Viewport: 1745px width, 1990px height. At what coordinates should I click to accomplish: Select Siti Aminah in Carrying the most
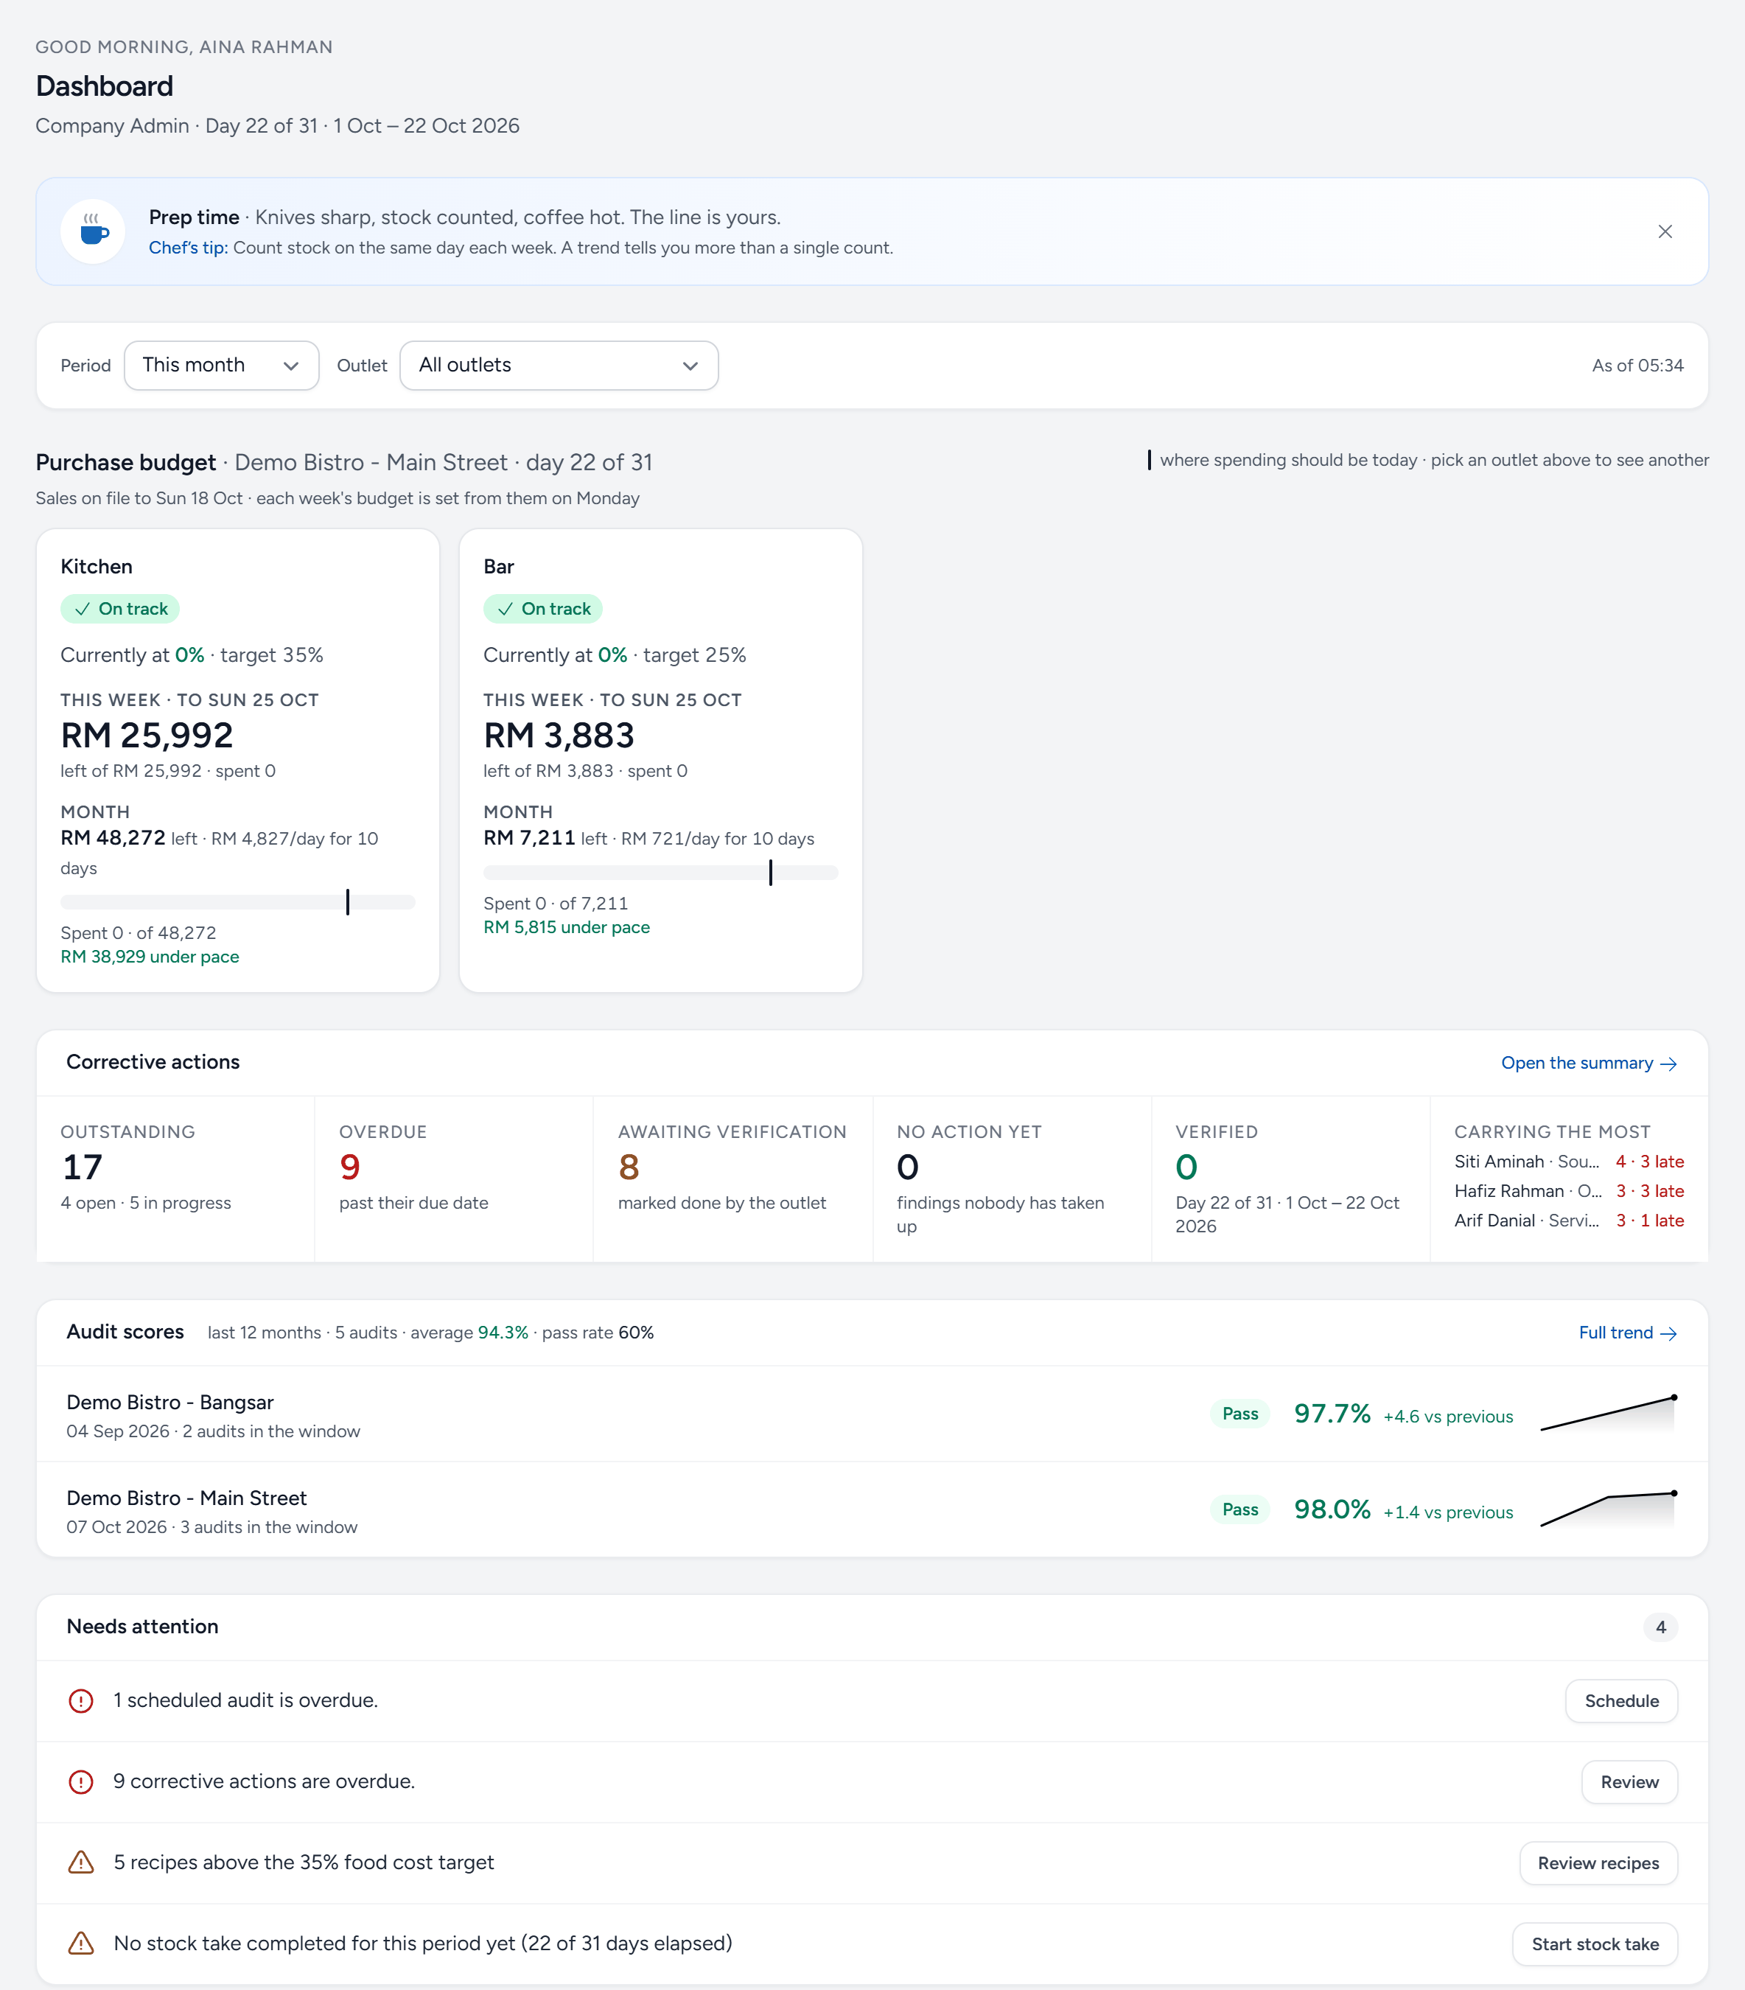(x=1569, y=1162)
